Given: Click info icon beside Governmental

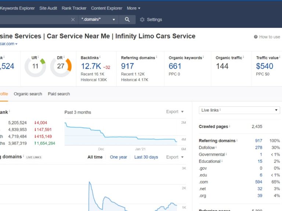Looking at the screenshot, I should click(x=226, y=154).
